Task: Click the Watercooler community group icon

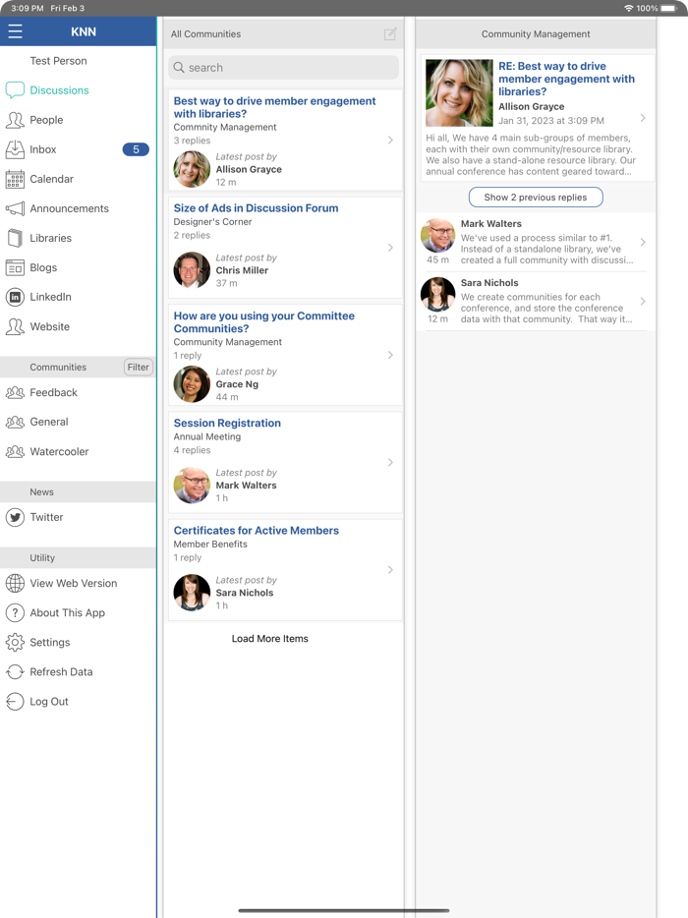Action: pos(15,451)
